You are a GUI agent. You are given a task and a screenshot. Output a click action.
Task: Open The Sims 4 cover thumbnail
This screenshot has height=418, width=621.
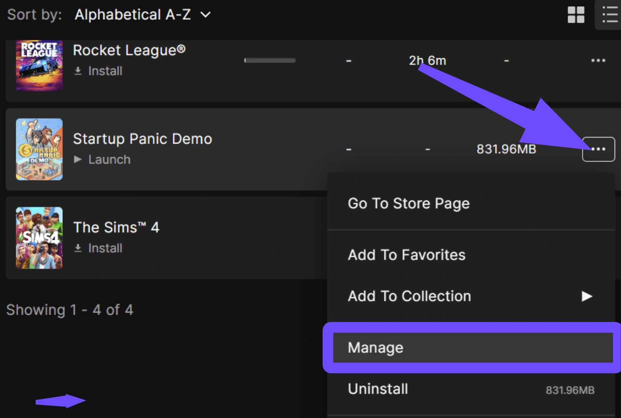pyautogui.click(x=39, y=238)
